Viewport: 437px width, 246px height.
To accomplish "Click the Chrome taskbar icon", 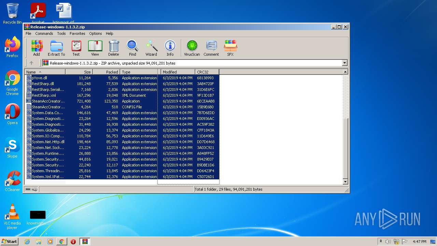I will pos(61,242).
